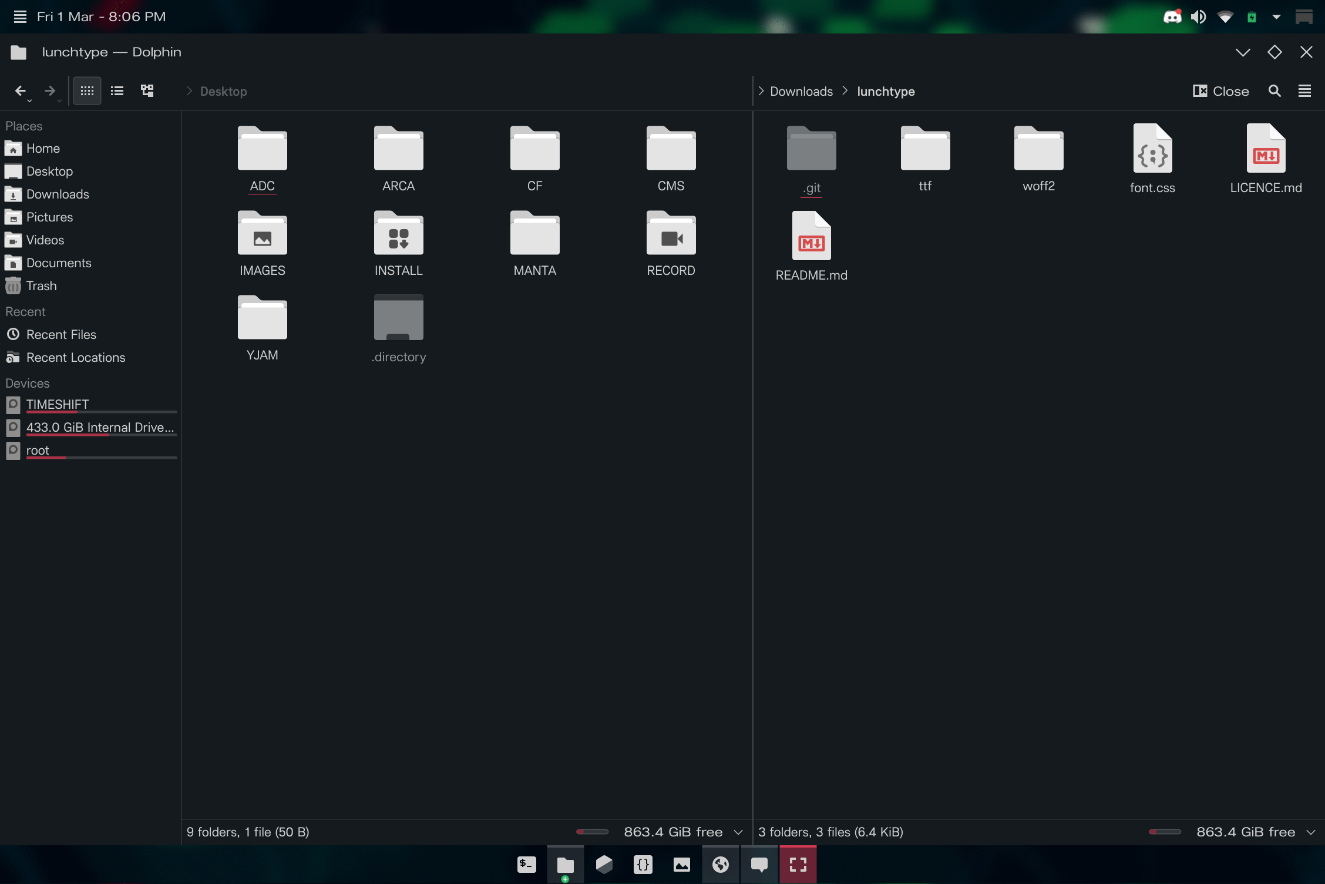Click Downloads in the right breadcrumb
Image resolution: width=1325 pixels, height=884 pixels.
[x=801, y=91]
